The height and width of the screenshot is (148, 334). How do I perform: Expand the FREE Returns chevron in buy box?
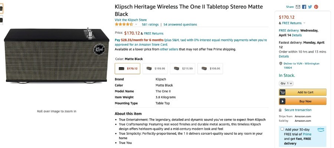coord(304,23)
